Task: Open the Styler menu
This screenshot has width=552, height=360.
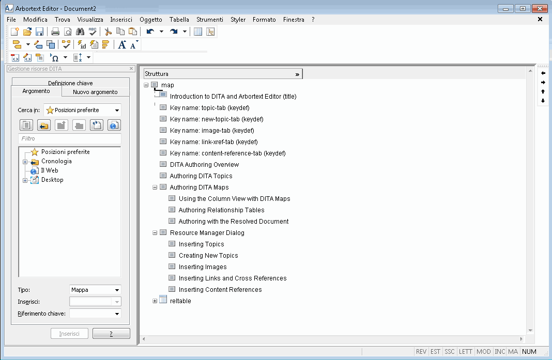Action: pyautogui.click(x=238, y=20)
